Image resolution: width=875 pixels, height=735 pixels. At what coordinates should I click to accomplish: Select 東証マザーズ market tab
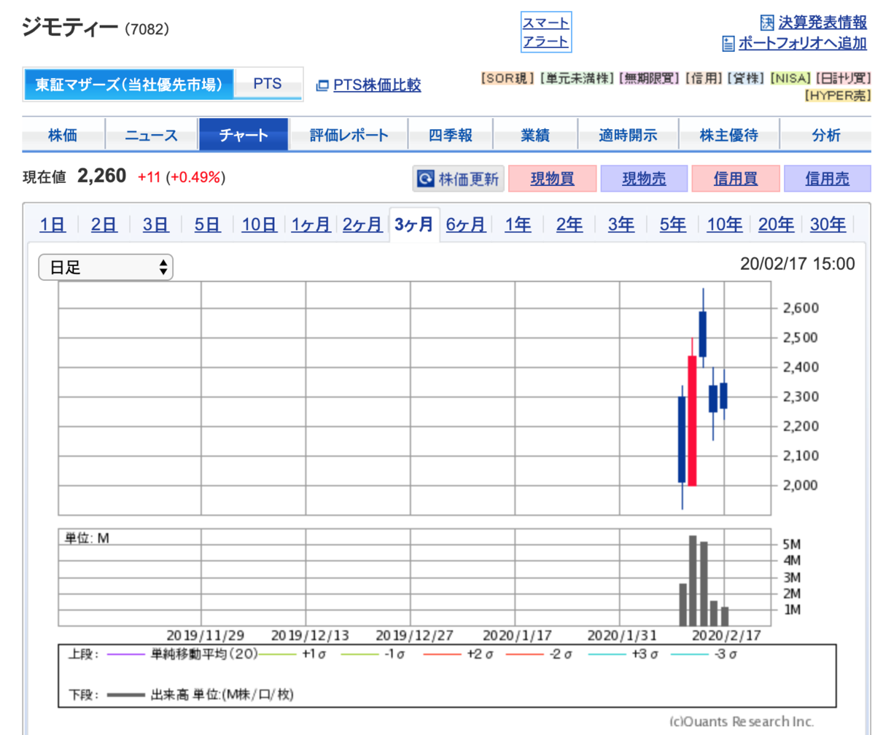pyautogui.click(x=129, y=85)
